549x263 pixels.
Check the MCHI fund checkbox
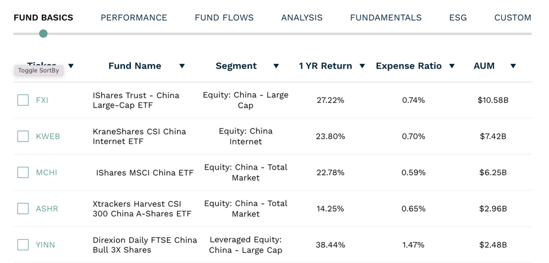click(23, 172)
